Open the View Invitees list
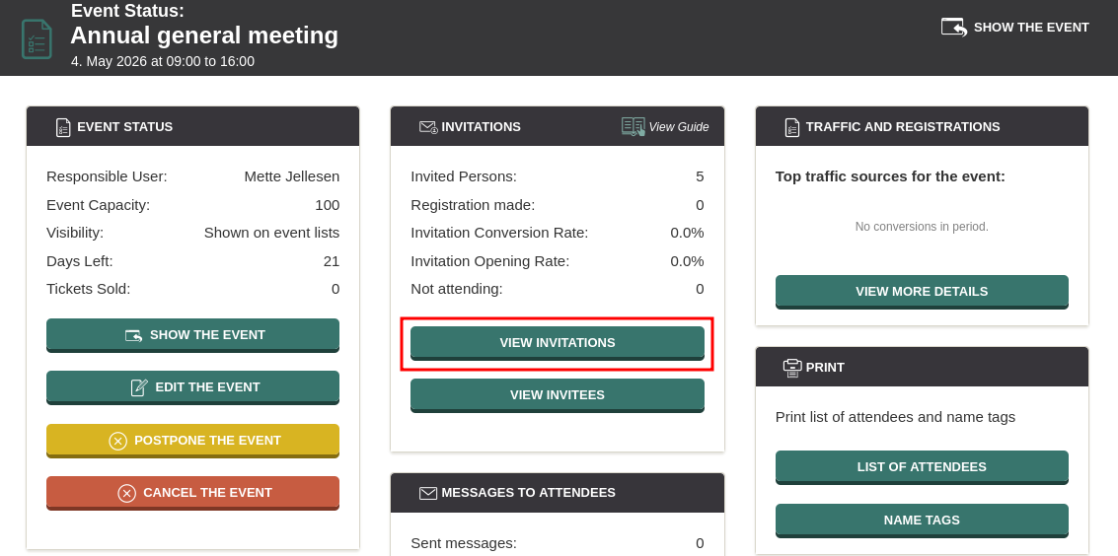 [557, 395]
